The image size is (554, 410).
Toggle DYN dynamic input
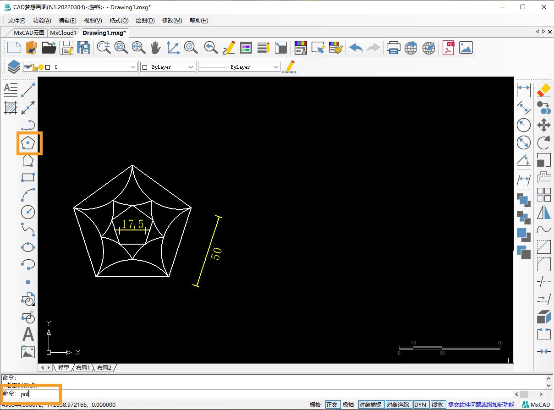[420, 405]
